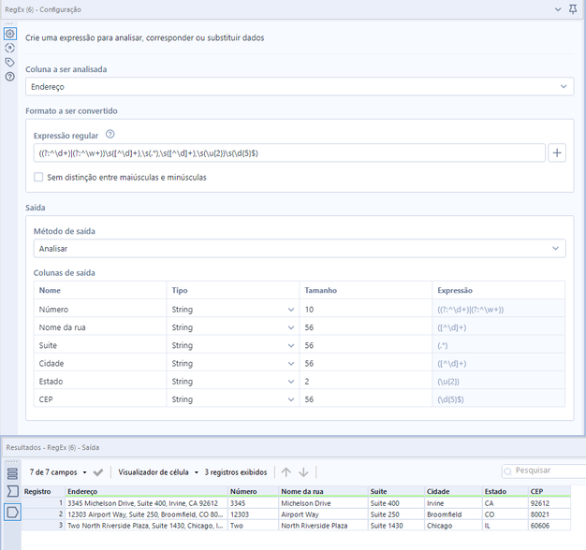Open the Help question mark in sidebar
This screenshot has height=550, width=586.
[x=10, y=76]
